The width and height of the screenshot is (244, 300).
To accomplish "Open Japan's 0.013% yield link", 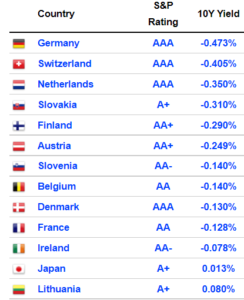I will pos(219,268).
